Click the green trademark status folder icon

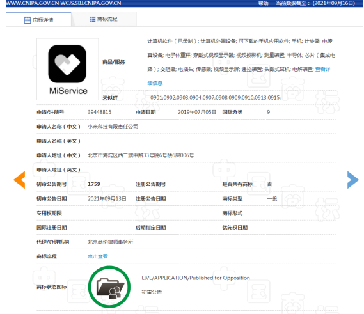(x=109, y=287)
